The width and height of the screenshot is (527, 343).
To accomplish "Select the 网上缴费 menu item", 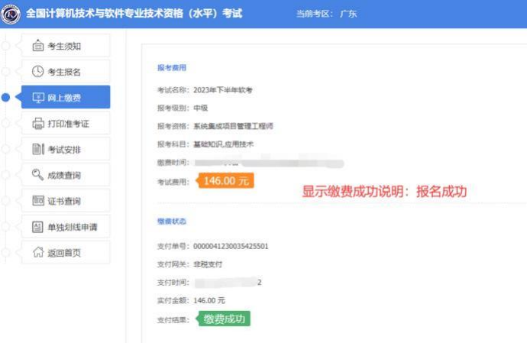I will coord(66,97).
